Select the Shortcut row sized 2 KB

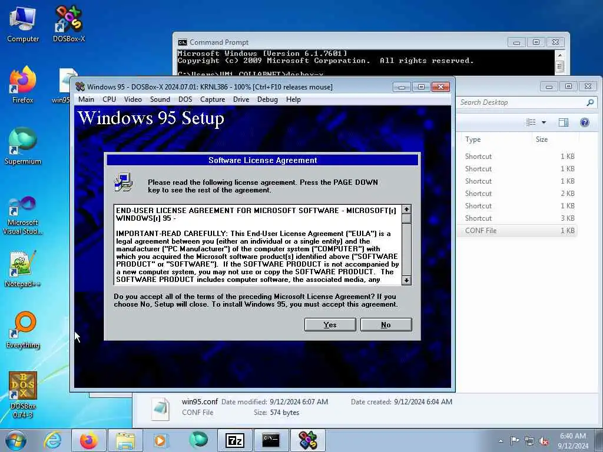pyautogui.click(x=518, y=193)
